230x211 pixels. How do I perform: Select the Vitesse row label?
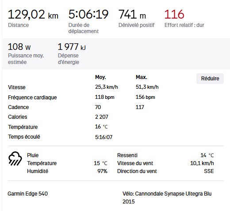tap(17, 87)
